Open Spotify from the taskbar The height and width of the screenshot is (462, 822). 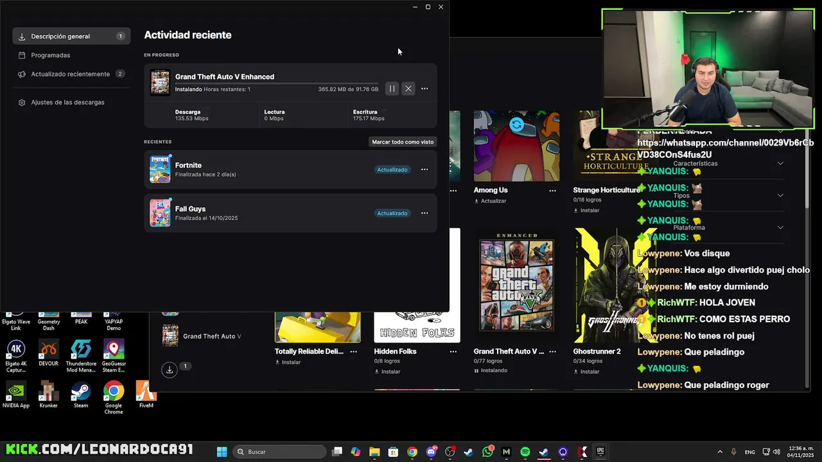pyautogui.click(x=525, y=452)
